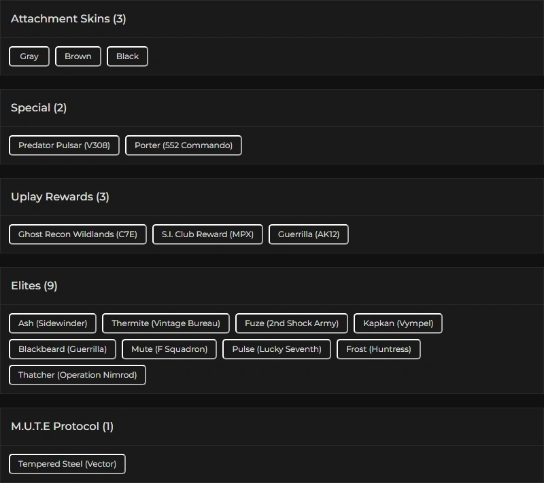Pick Blackbeard (Guerrilla) elite skin
544x483 pixels.
point(63,349)
